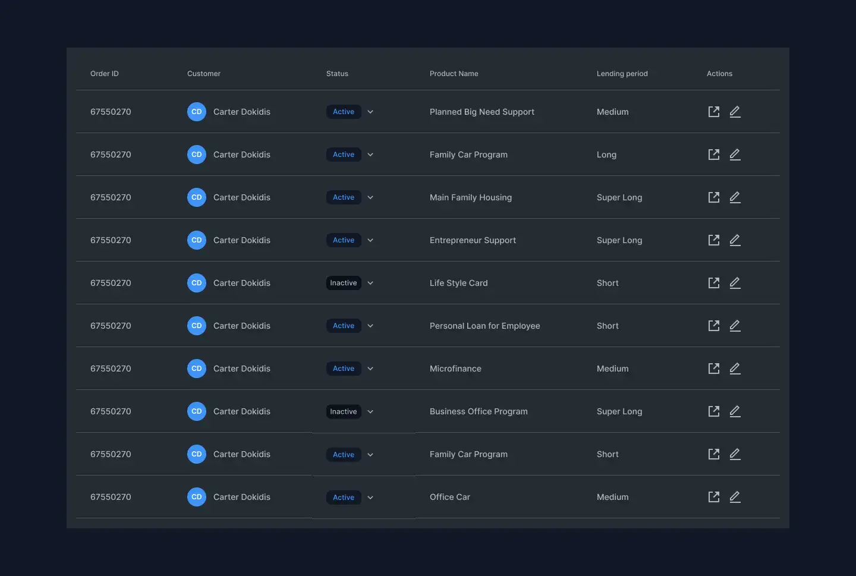This screenshot has height=576, width=856.
Task: Expand status dropdown for Planned Big Need Support
Action: tap(370, 112)
